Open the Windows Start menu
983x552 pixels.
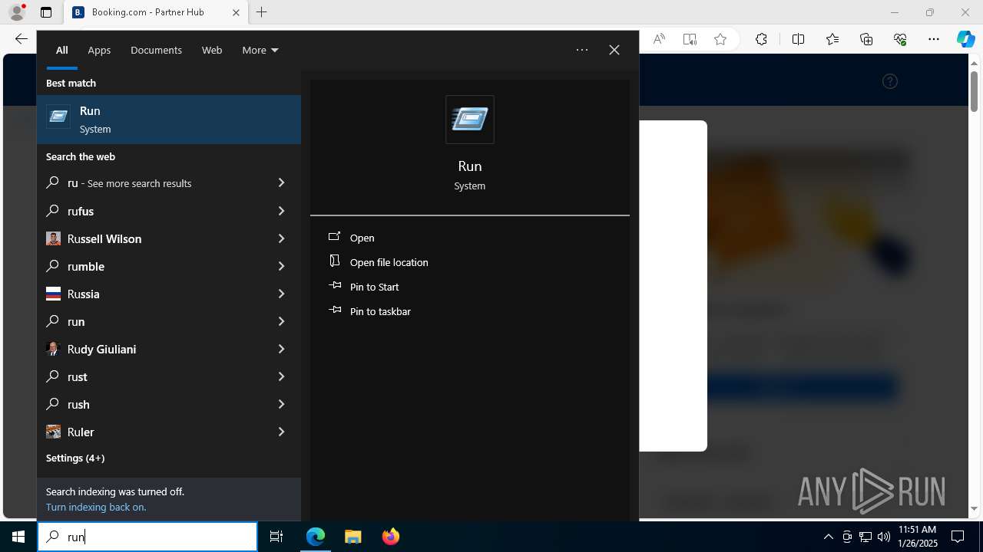click(x=18, y=537)
